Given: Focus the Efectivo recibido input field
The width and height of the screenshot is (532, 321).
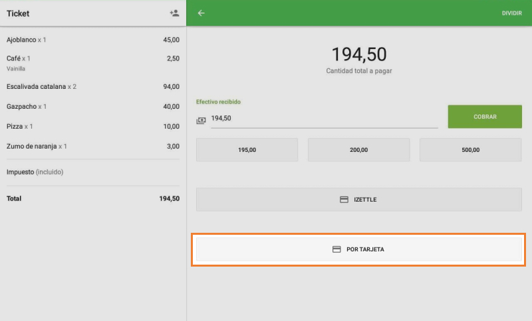Looking at the screenshot, I should pyautogui.click(x=323, y=118).
